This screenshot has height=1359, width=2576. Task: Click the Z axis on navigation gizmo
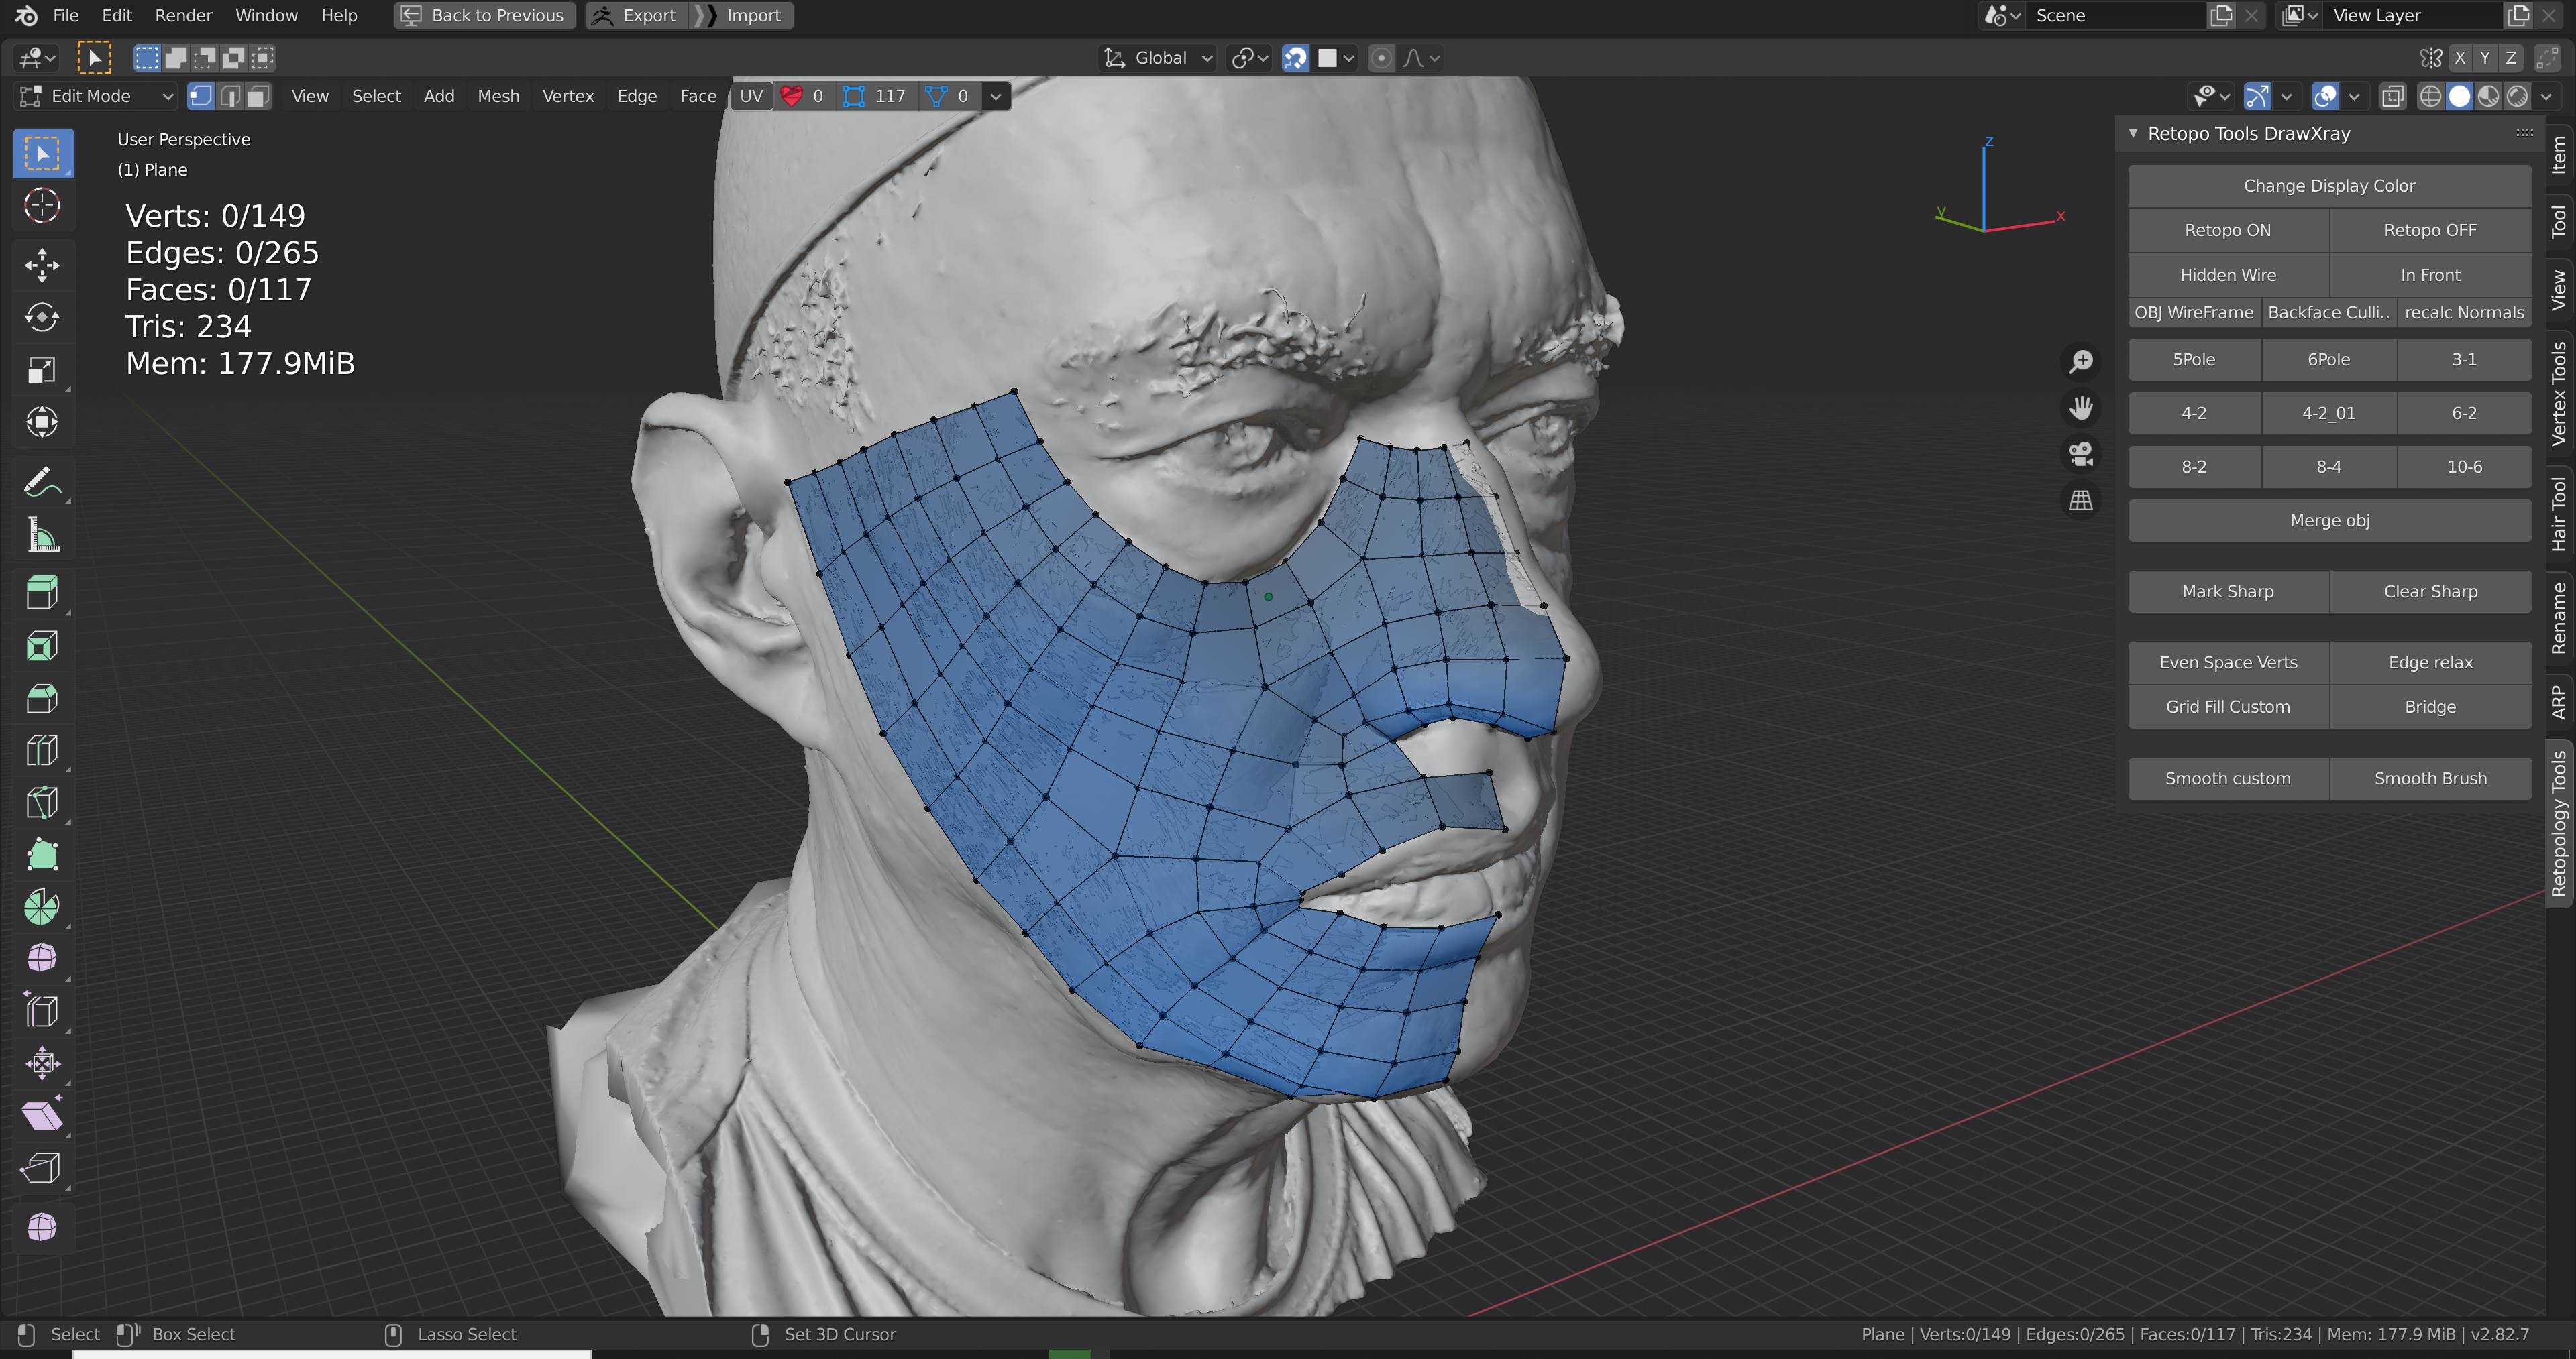[x=1989, y=142]
